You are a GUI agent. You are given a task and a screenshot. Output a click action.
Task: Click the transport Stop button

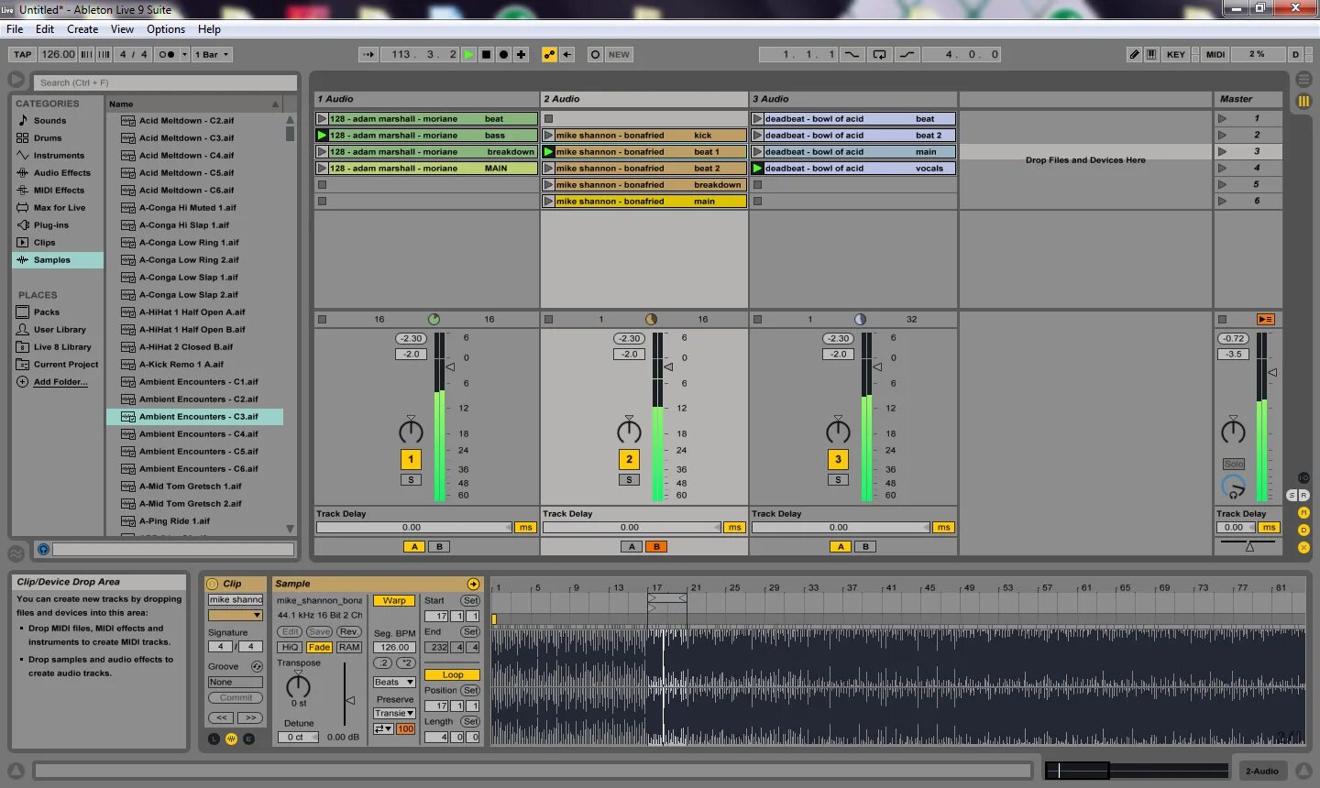pos(487,54)
